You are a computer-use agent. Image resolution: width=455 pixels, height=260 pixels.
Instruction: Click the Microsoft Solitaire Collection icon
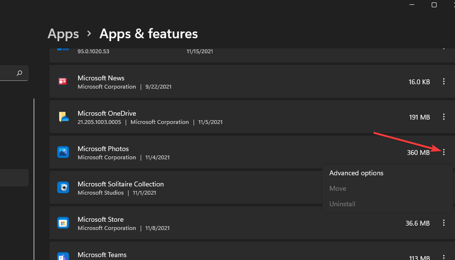pyautogui.click(x=63, y=187)
